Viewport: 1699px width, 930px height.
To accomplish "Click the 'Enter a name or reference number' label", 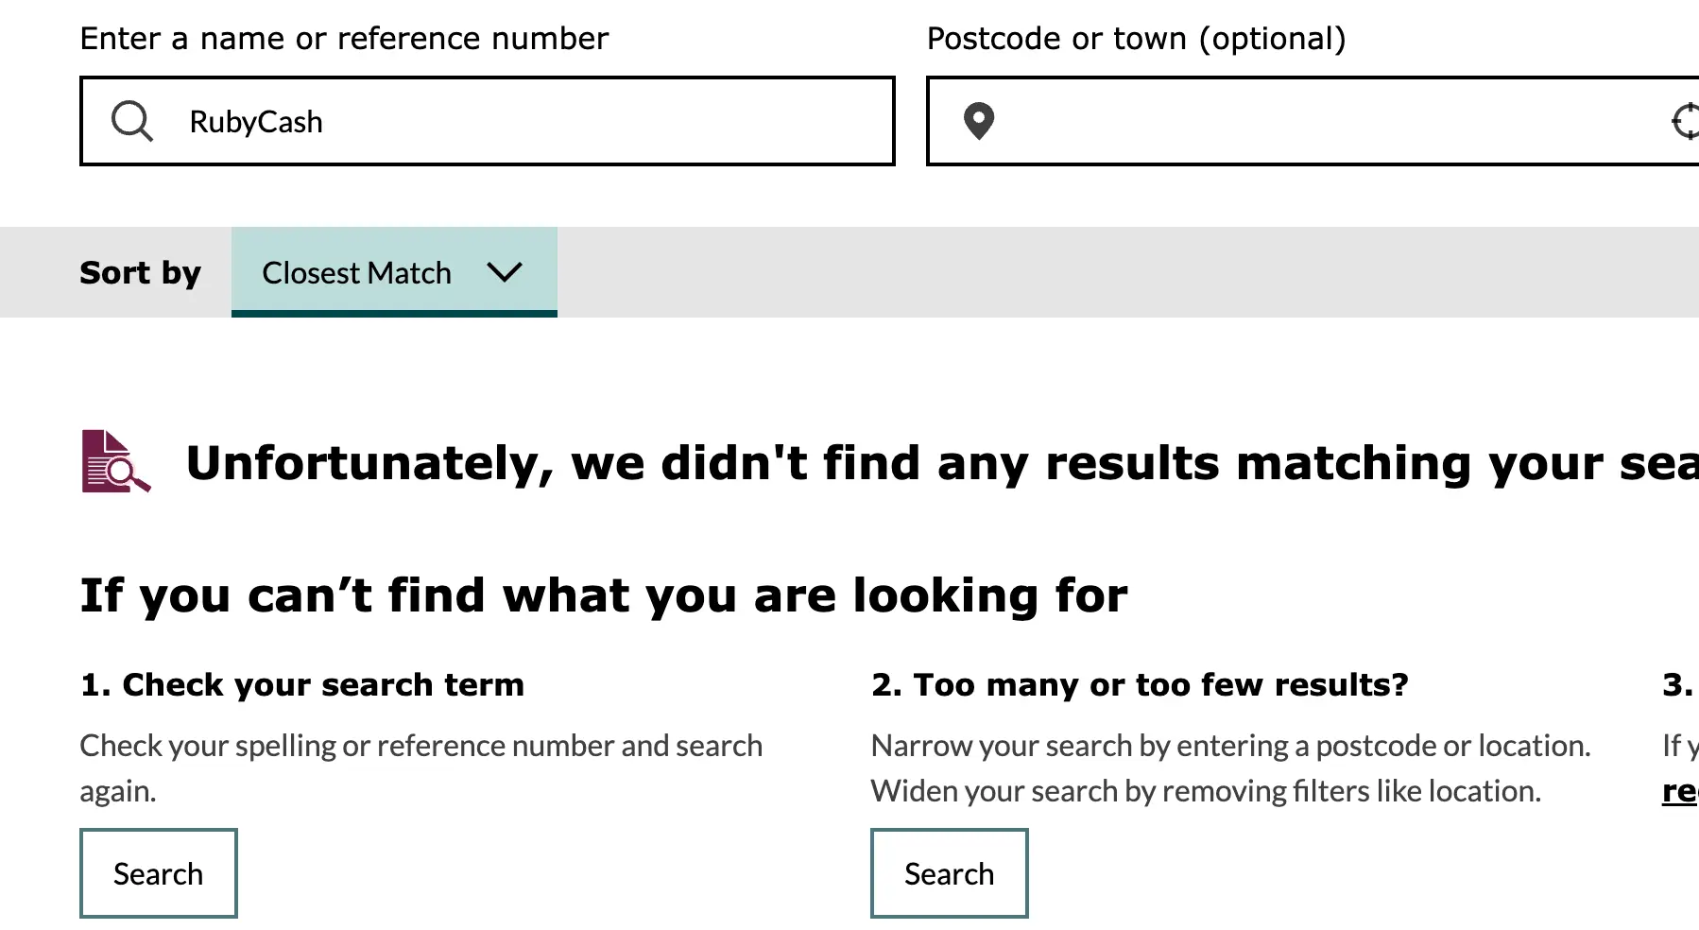I will tap(344, 39).
